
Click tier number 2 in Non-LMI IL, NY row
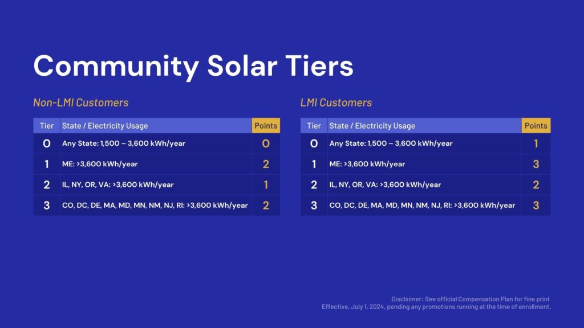(x=47, y=185)
